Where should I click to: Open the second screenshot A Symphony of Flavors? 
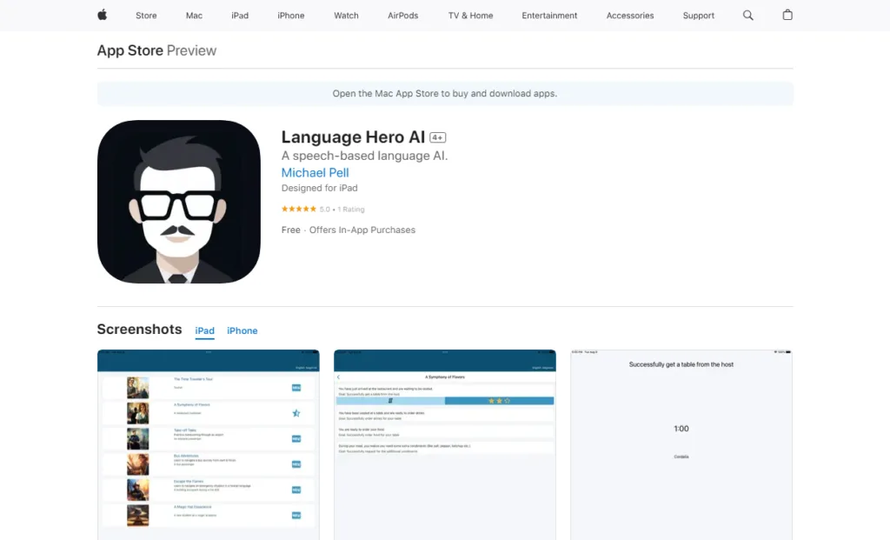[445, 444]
